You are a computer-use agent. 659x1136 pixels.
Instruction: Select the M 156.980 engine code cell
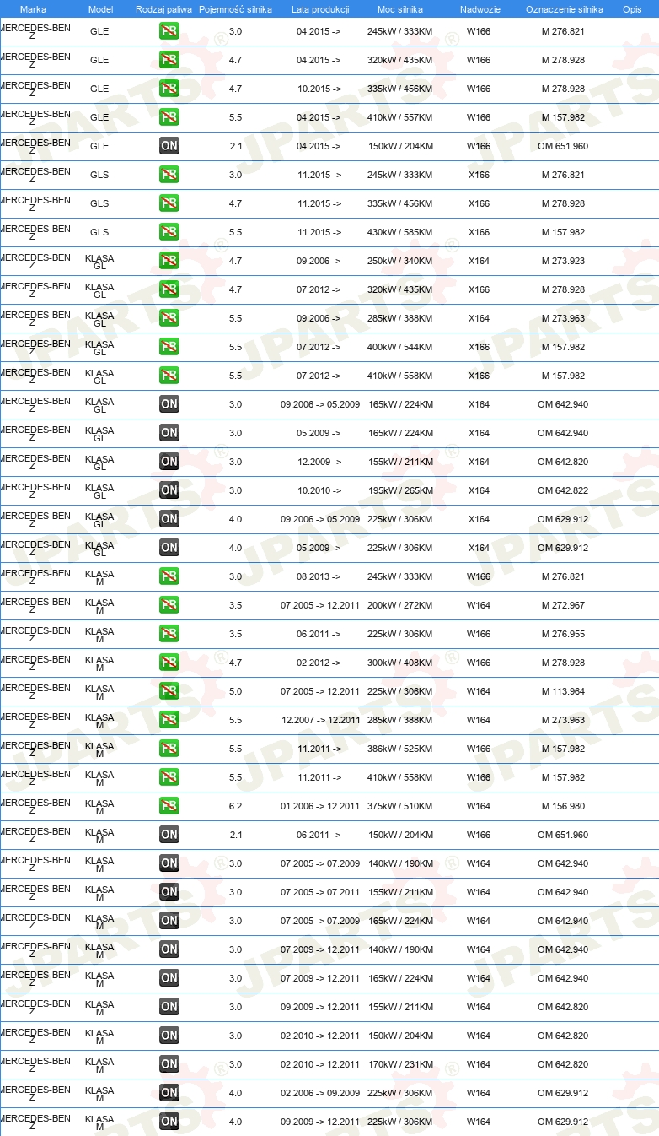563,806
